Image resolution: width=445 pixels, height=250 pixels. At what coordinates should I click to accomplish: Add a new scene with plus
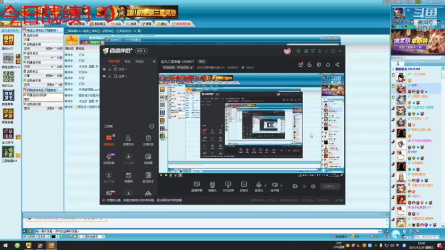click(154, 62)
